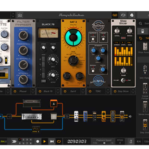Select the orange Sat-X unit in chain
Viewport: 149px width, 149px height.
click(104, 116)
